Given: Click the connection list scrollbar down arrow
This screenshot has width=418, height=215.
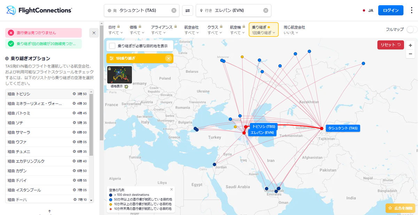Looking at the screenshot, I should point(92,201).
